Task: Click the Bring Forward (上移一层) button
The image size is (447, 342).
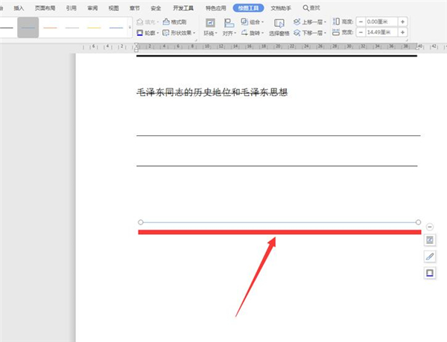Action: pyautogui.click(x=310, y=22)
